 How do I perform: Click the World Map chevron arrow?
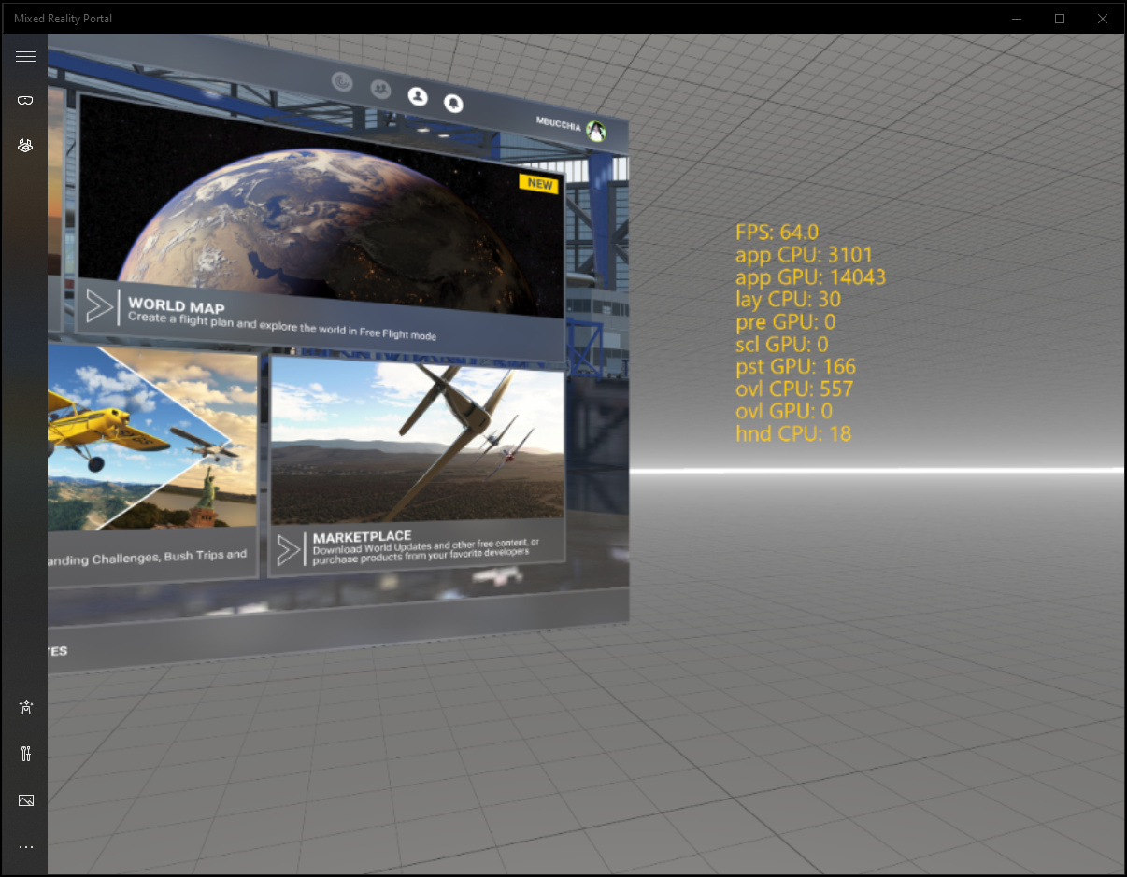point(97,305)
